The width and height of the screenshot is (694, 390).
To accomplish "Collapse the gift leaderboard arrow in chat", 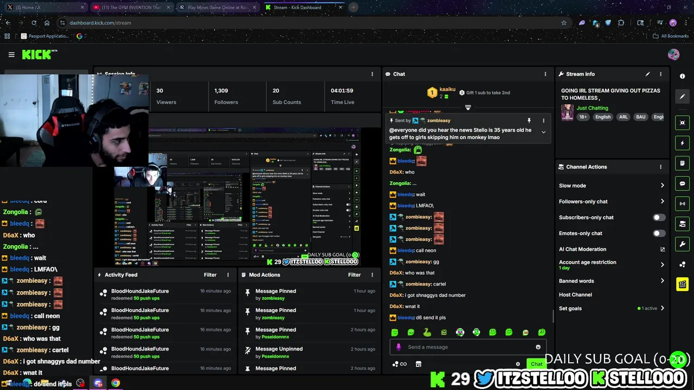I will coord(468,107).
